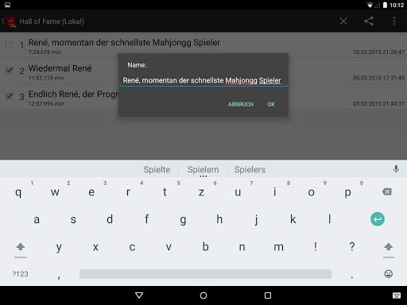
Task: Tap the microphone voice input icon
Action: [396, 169]
